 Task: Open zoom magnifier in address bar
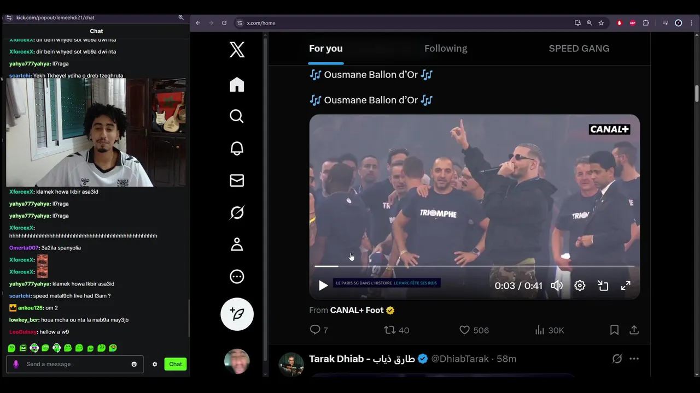pos(589,23)
